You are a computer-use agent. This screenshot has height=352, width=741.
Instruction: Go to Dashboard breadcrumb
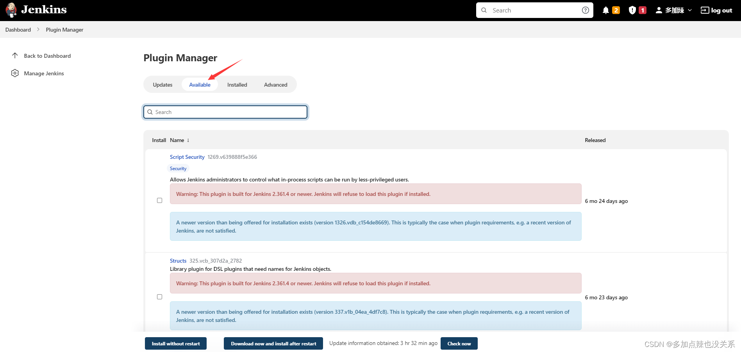18,30
